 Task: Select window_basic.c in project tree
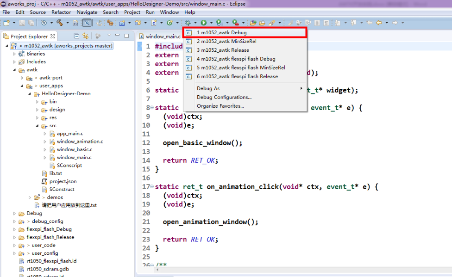point(74,149)
